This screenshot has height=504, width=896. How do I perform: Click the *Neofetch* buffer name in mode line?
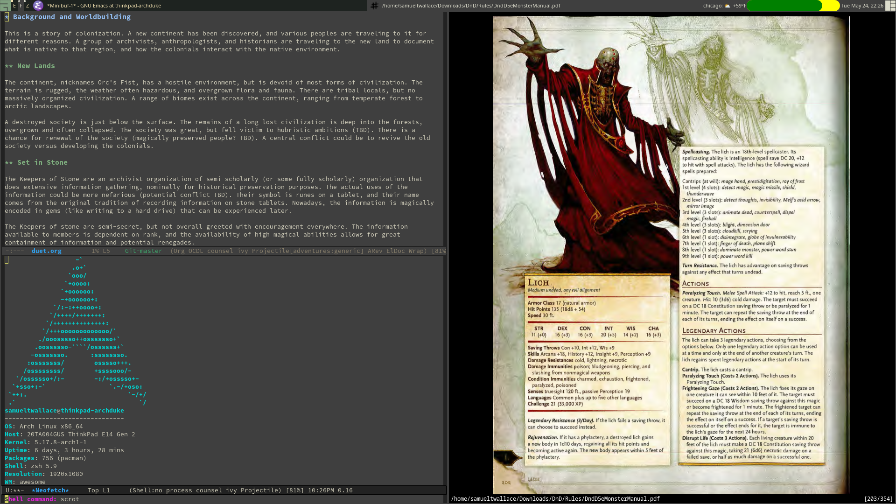pyautogui.click(x=50, y=490)
